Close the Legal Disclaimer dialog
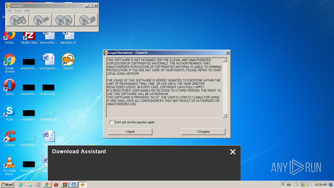334x188 pixels. pos(228,53)
